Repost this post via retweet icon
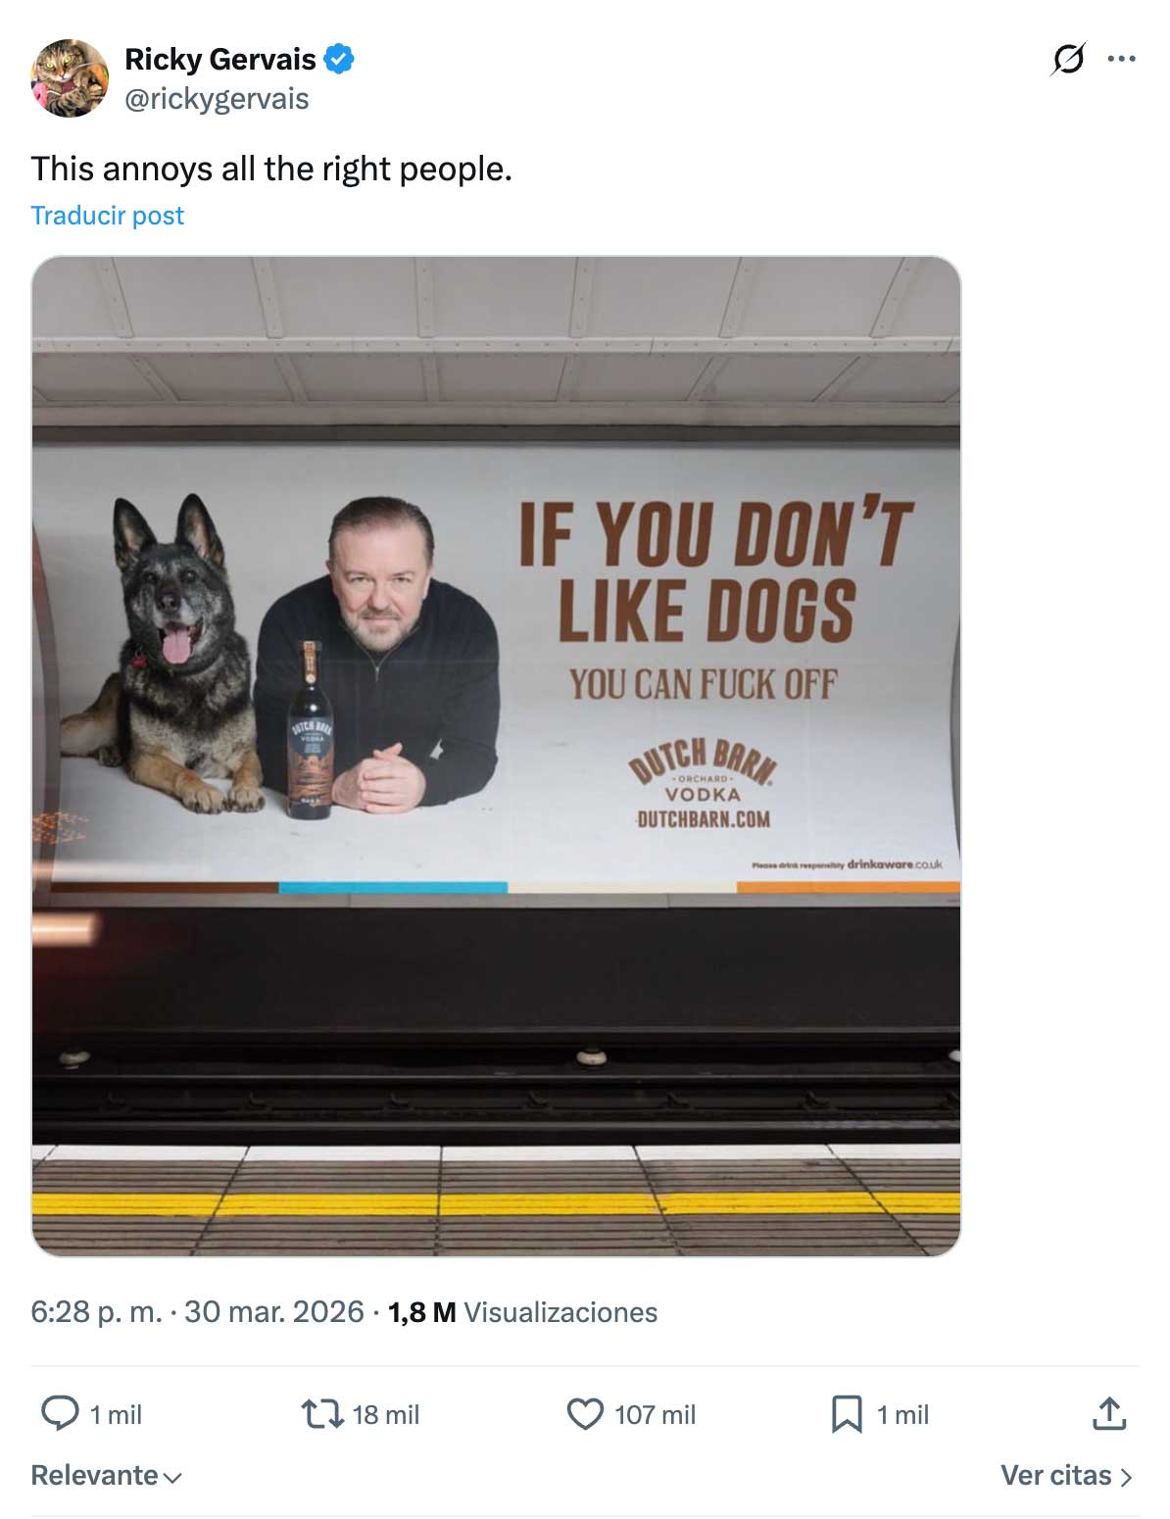This screenshot has width=1170, height=1519. [x=320, y=1413]
